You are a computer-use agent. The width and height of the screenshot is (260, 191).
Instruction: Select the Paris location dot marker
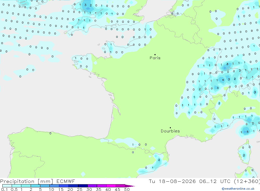tap(155, 54)
